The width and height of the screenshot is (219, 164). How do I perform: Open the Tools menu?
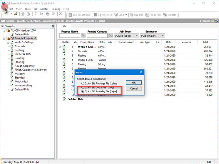28,9
